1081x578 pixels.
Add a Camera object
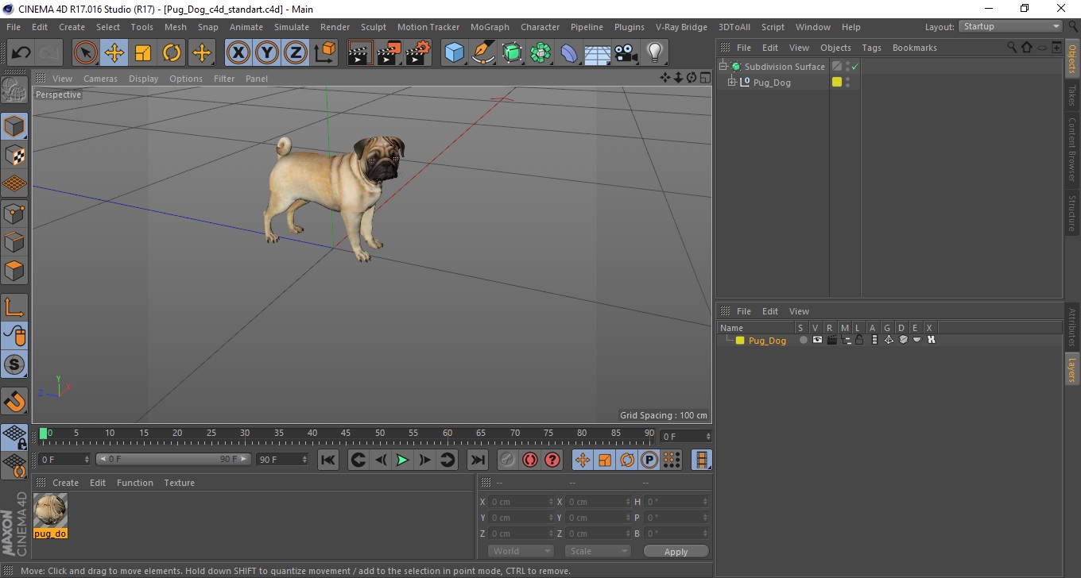626,53
